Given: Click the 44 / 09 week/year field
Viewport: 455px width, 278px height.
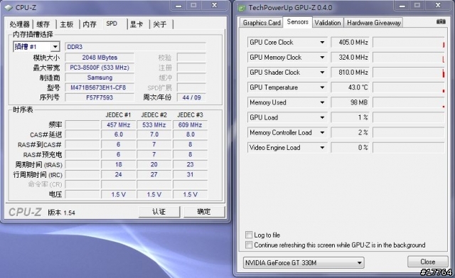Looking at the screenshot, I should (191, 97).
